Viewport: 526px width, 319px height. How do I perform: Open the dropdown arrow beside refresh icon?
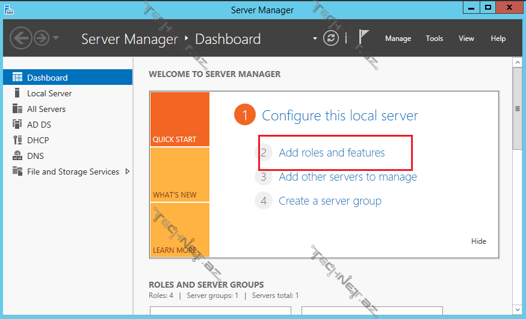pos(315,39)
